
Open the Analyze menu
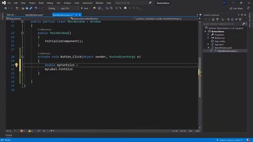tap(67, 3)
